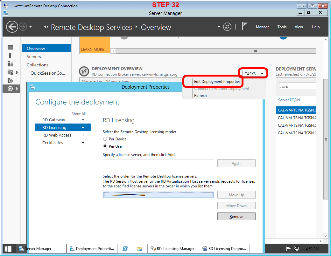
Task: Select the Per Device licensing mode
Action: 105,139
